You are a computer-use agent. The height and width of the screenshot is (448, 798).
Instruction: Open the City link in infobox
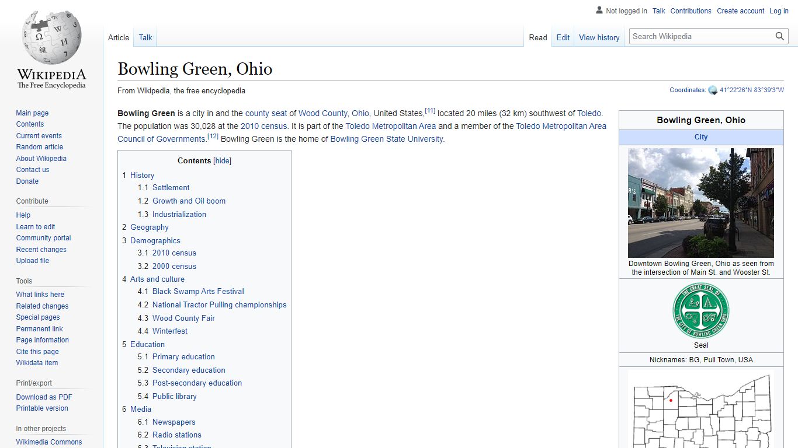point(701,137)
